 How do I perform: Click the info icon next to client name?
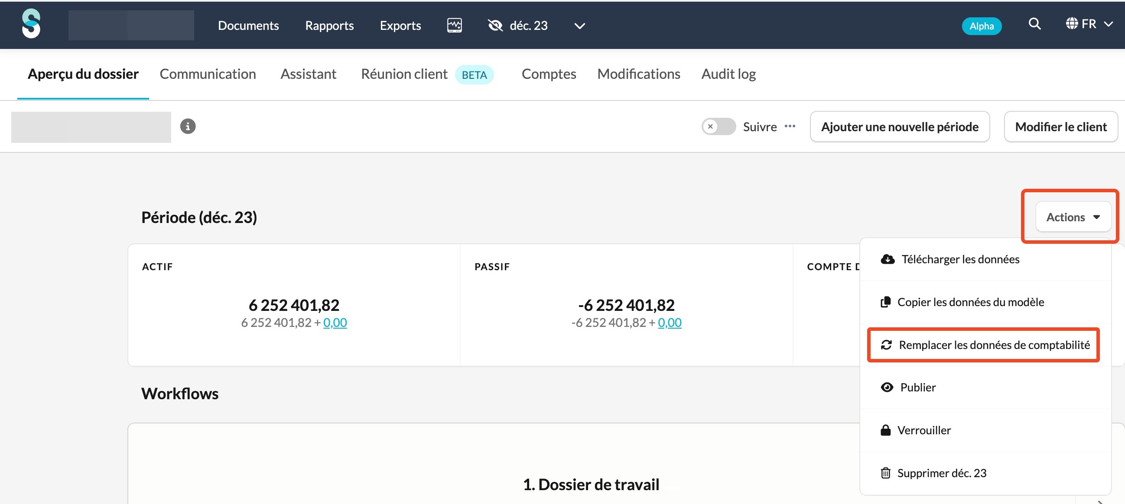[x=188, y=126]
